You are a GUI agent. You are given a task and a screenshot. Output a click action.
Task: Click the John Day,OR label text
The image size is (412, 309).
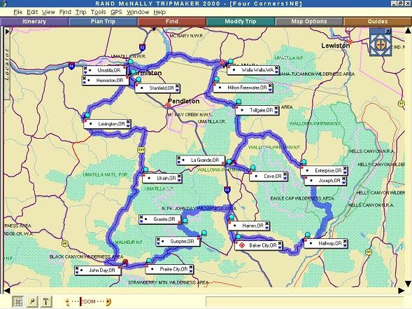point(102,270)
